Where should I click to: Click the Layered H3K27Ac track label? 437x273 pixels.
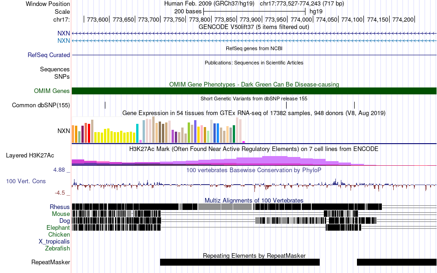[30, 155]
